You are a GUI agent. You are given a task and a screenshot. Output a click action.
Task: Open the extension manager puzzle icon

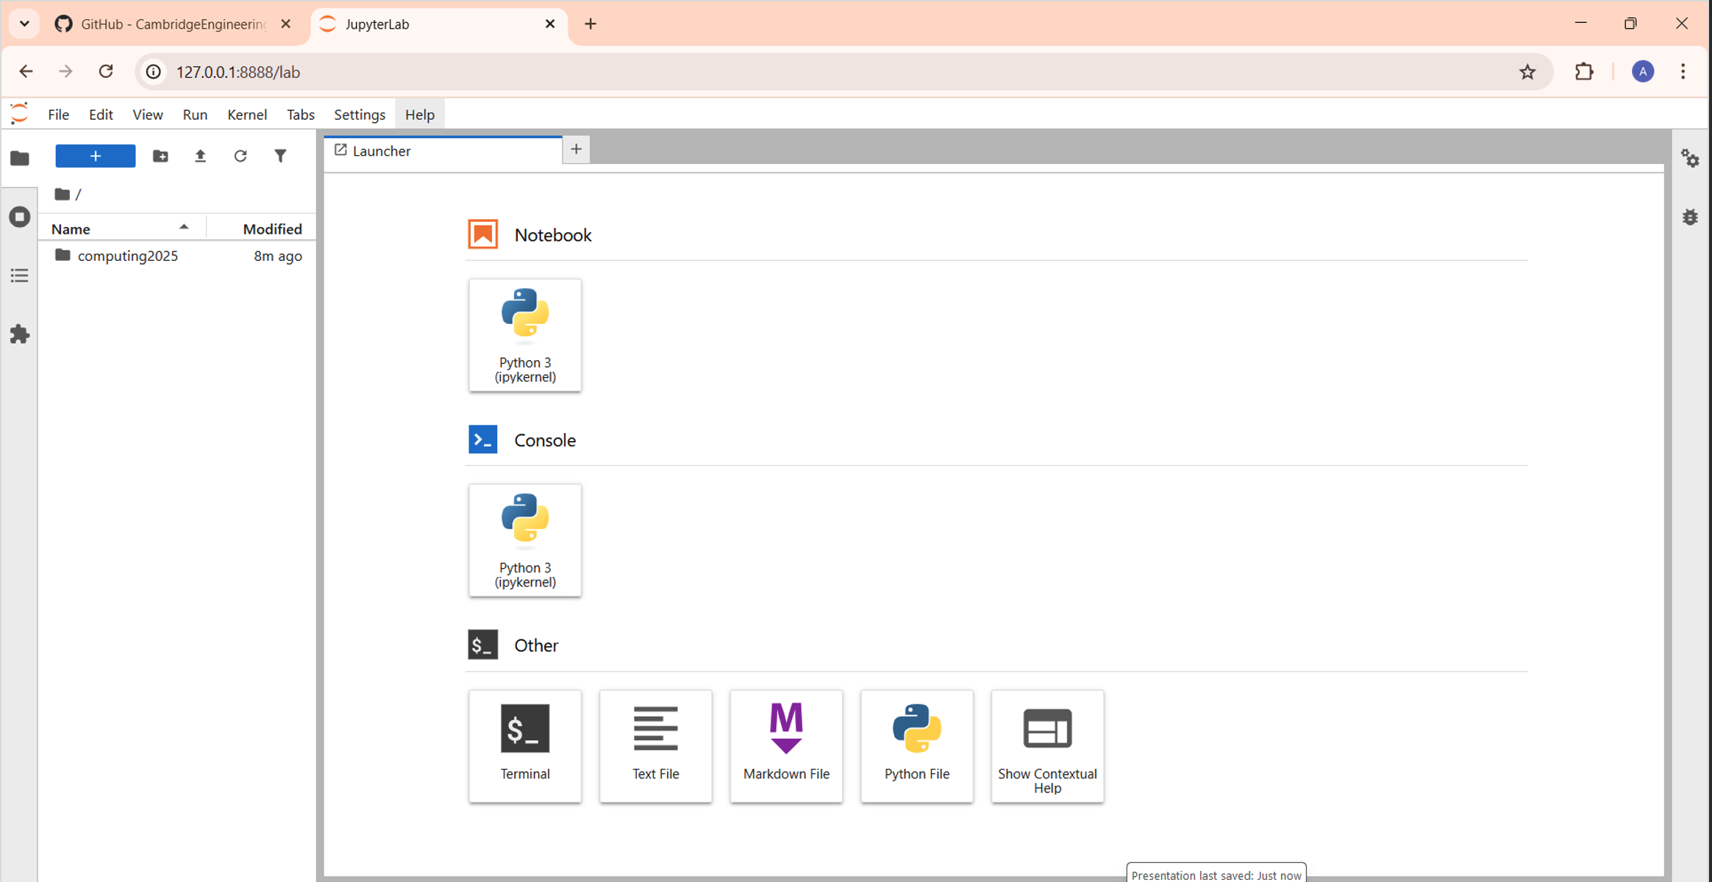[x=19, y=334]
